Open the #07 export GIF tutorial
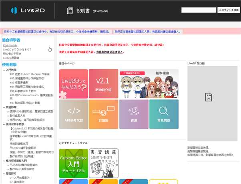This screenshot has width=241, height=184. [25, 103]
